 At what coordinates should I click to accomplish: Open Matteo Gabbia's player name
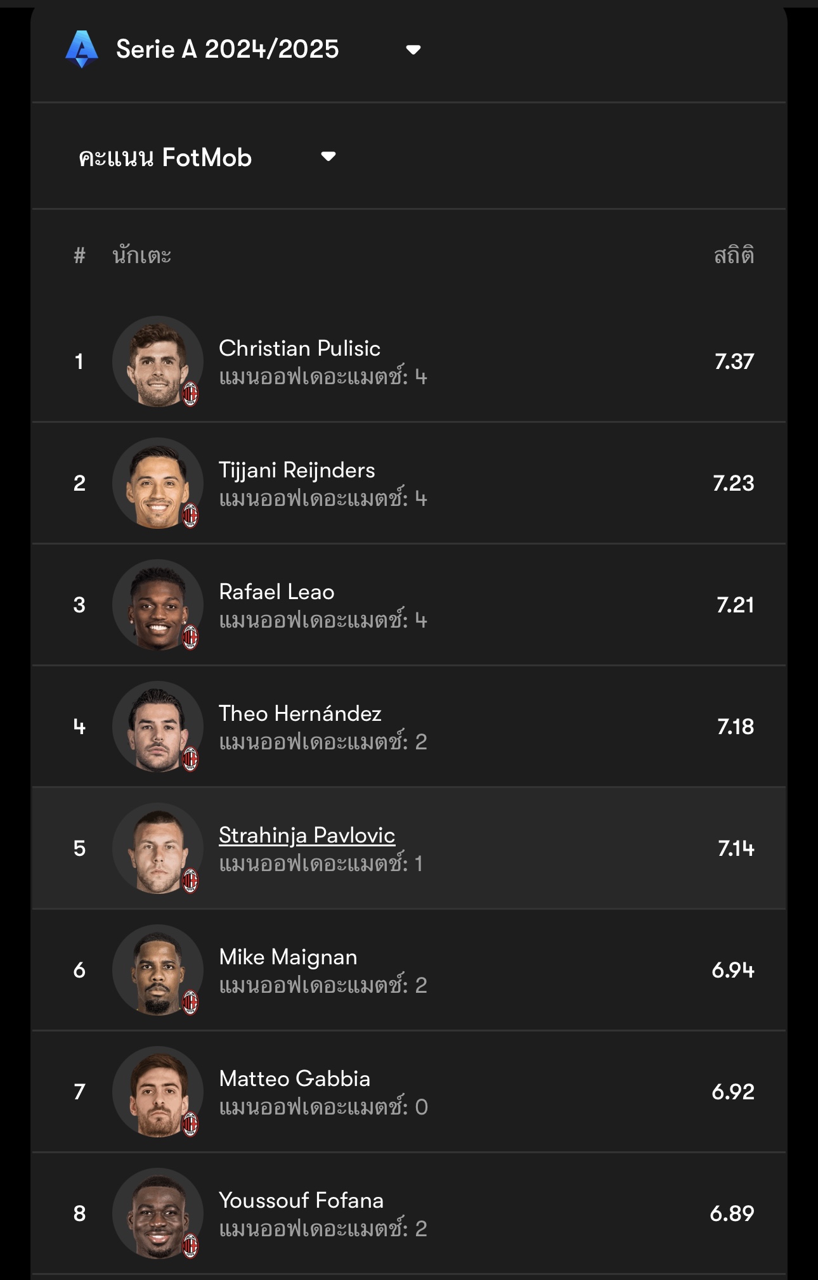(x=294, y=1078)
